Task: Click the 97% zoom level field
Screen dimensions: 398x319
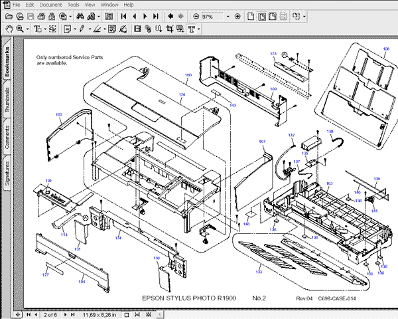Action: (213, 17)
